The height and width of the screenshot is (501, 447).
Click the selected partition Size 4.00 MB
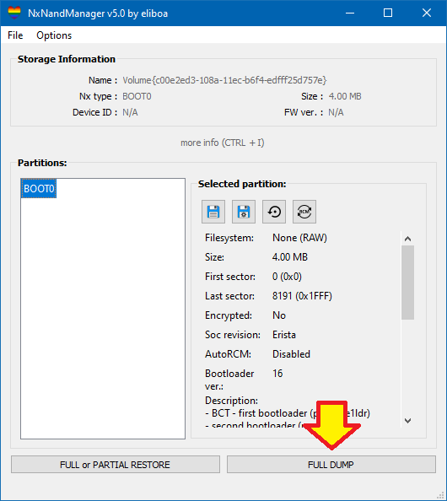pyautogui.click(x=290, y=257)
